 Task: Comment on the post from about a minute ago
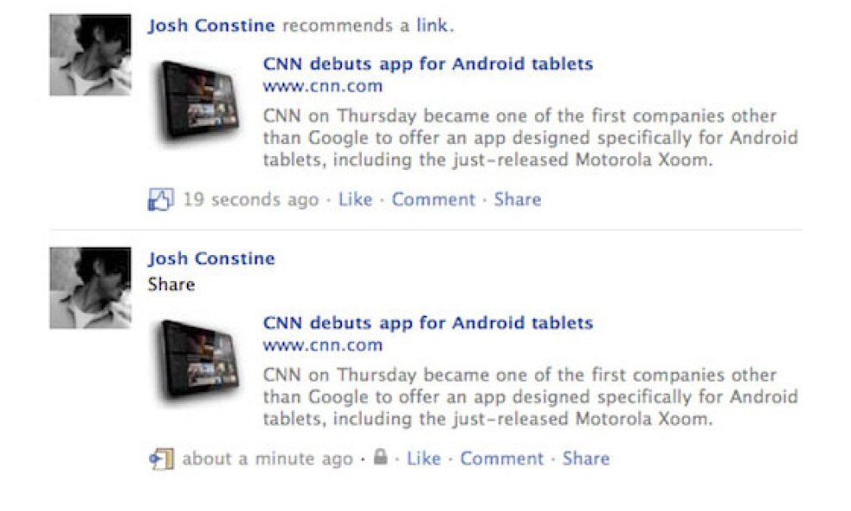click(501, 459)
